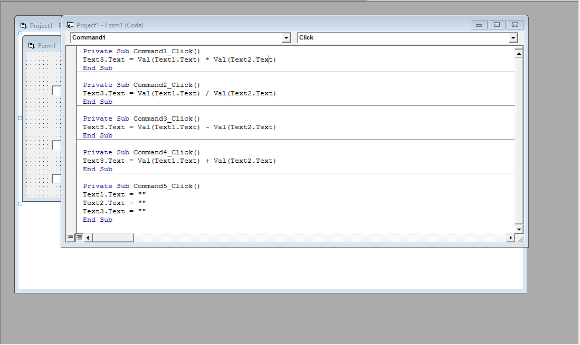Place cursor on 'Private Sub Command1_Click()' line
580x345 pixels.
coord(141,51)
